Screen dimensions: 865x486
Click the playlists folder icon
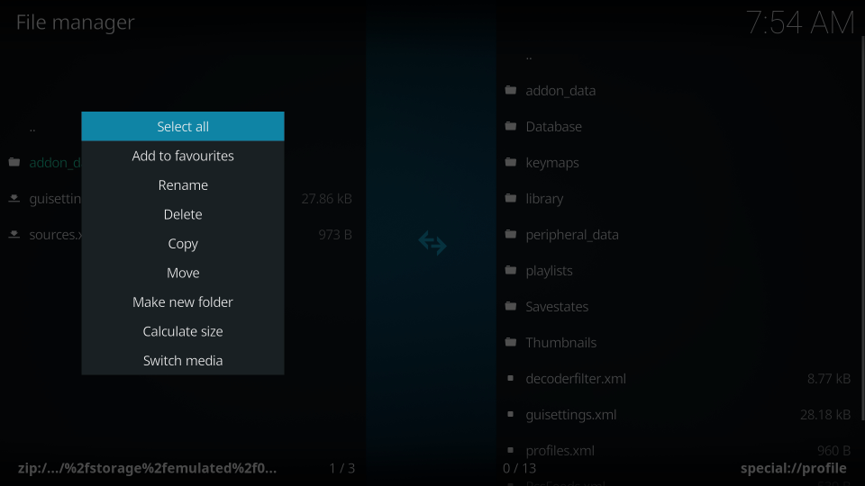click(x=511, y=271)
